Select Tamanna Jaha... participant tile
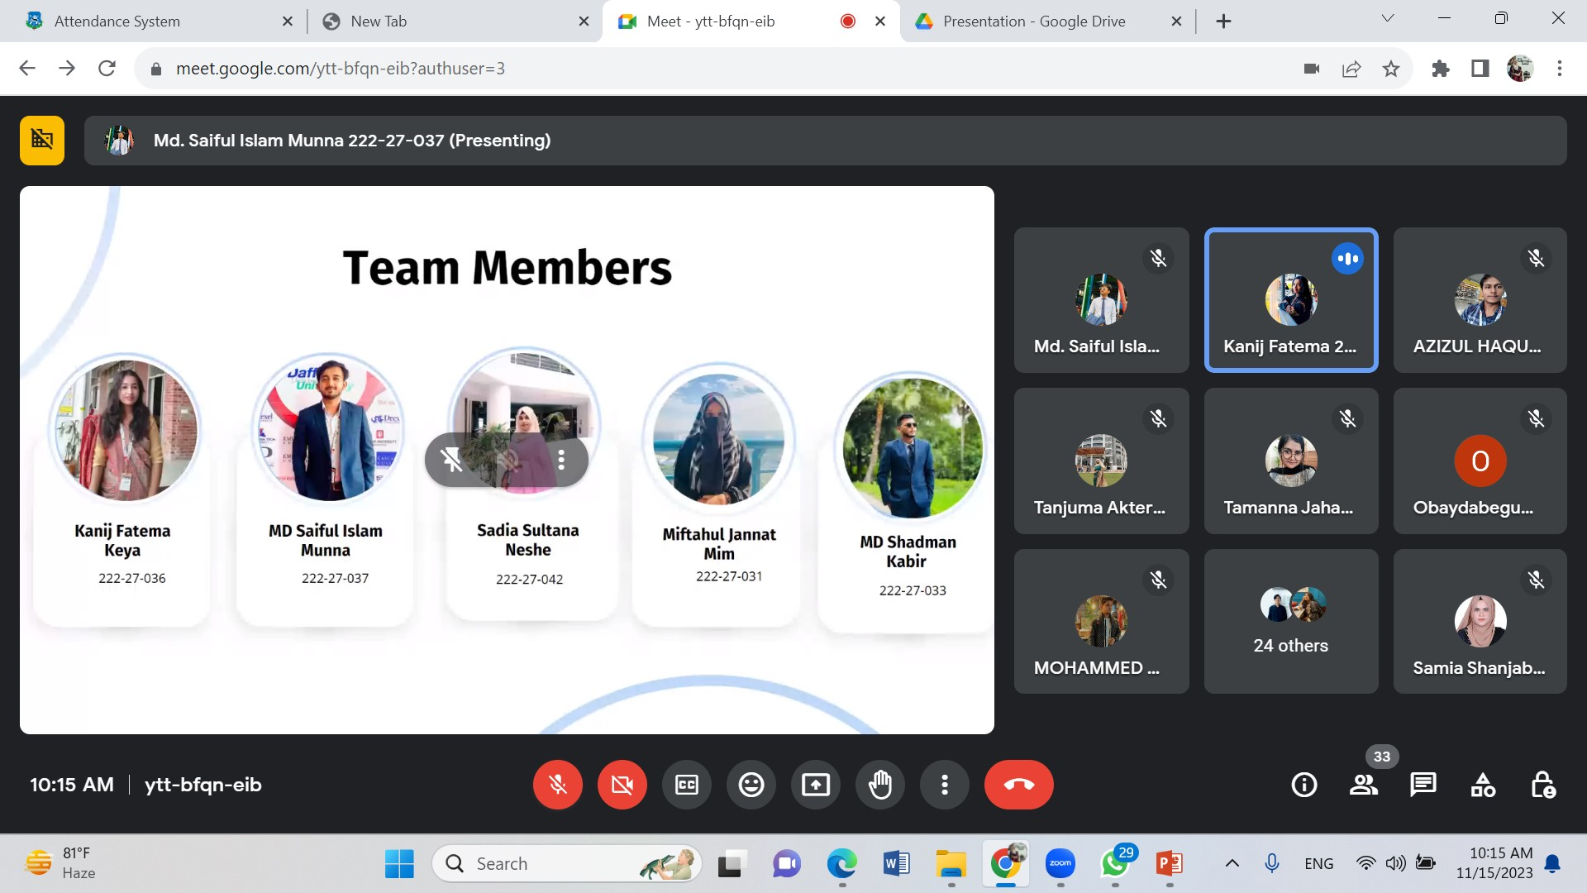The image size is (1587, 893). click(1291, 461)
